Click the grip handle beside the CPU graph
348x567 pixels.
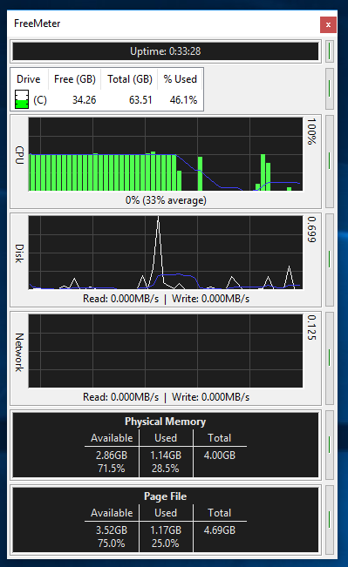329,161
